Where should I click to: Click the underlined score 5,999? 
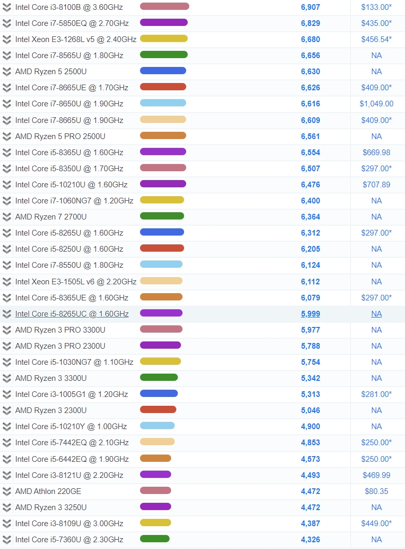point(311,314)
